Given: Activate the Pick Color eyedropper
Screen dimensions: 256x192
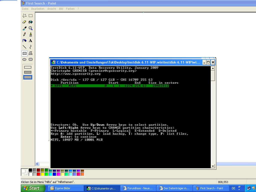Looking at the screenshot, I should [x=24, y=28].
